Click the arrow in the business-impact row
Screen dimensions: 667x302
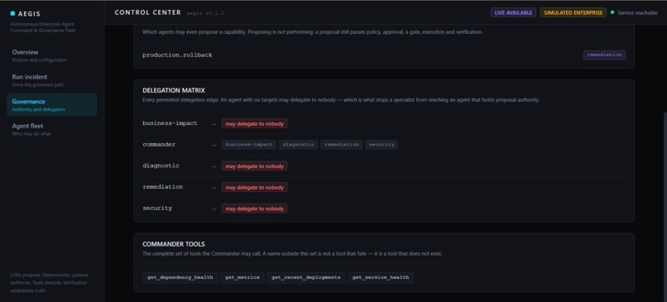click(214, 124)
